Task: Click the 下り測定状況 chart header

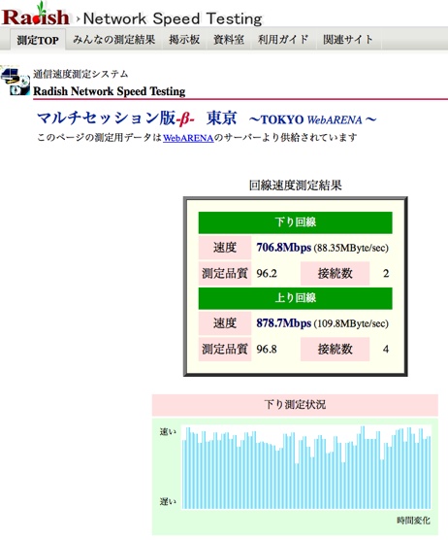Action: [x=295, y=405]
